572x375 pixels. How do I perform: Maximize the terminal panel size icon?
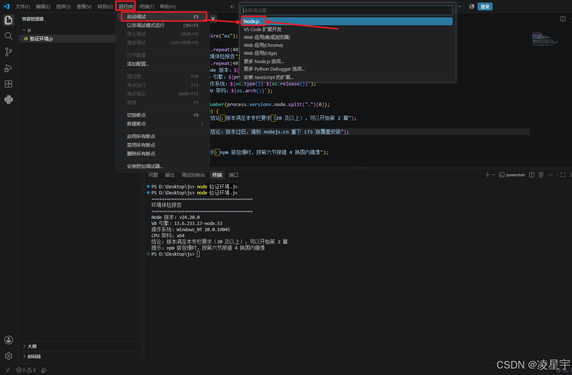[563, 175]
